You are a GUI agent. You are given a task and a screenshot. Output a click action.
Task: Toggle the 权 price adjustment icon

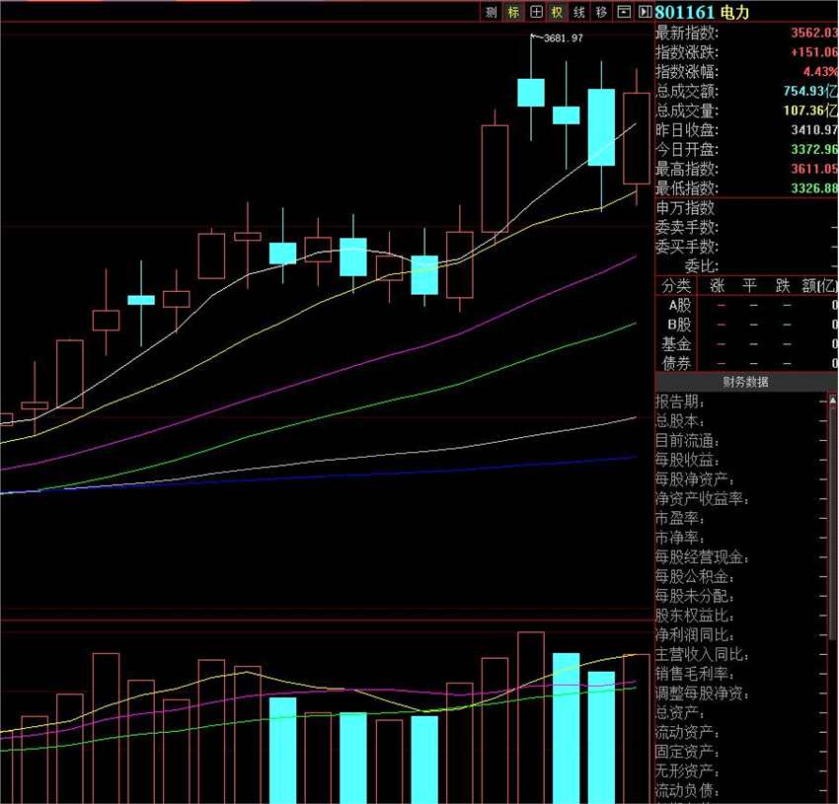pyautogui.click(x=558, y=12)
